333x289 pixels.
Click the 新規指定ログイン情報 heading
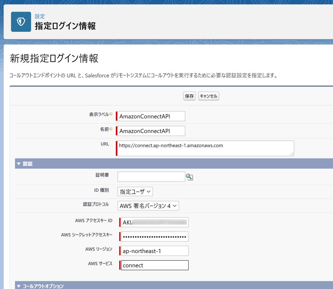click(54, 59)
